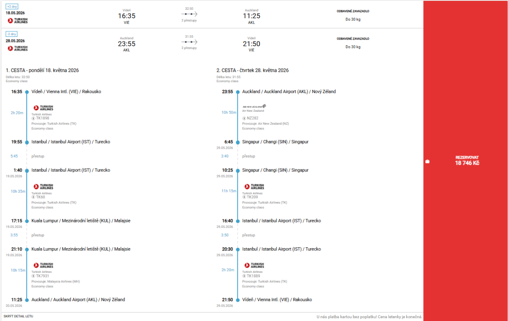508x321 pixels.
Task: Click the return 2 přestupy route arrow
Action: (x=189, y=42)
